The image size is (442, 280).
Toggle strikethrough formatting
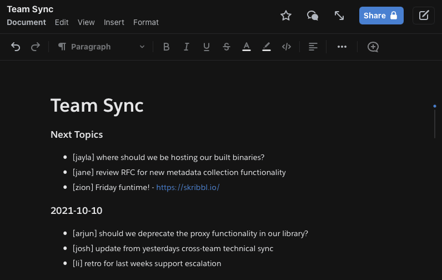pos(227,47)
